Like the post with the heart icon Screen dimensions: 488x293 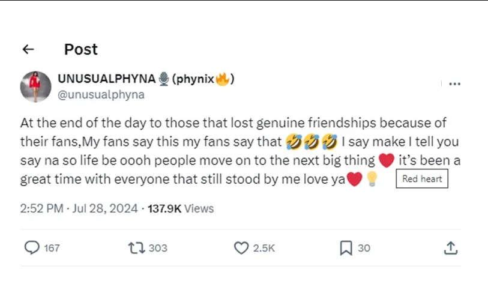point(241,248)
